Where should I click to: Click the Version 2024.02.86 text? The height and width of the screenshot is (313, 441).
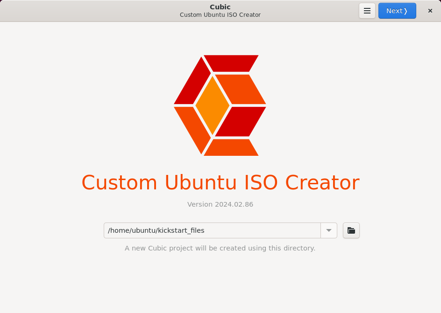(x=220, y=204)
